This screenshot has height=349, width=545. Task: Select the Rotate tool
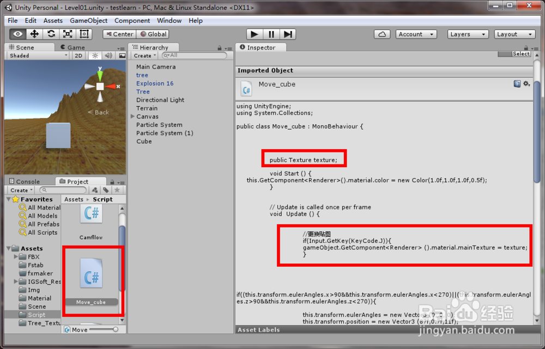coord(51,34)
